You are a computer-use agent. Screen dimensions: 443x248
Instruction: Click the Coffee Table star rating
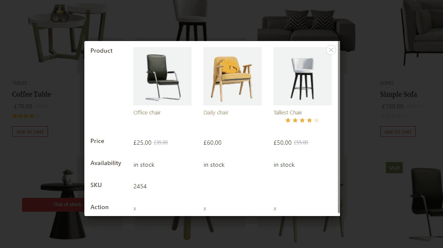26,116
